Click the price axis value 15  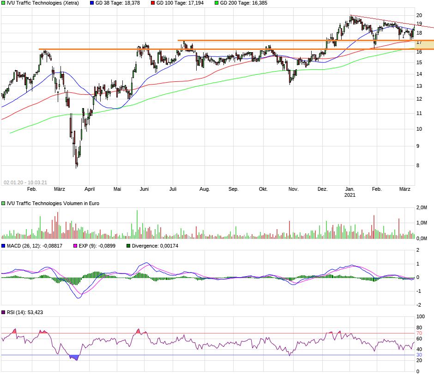click(419, 62)
